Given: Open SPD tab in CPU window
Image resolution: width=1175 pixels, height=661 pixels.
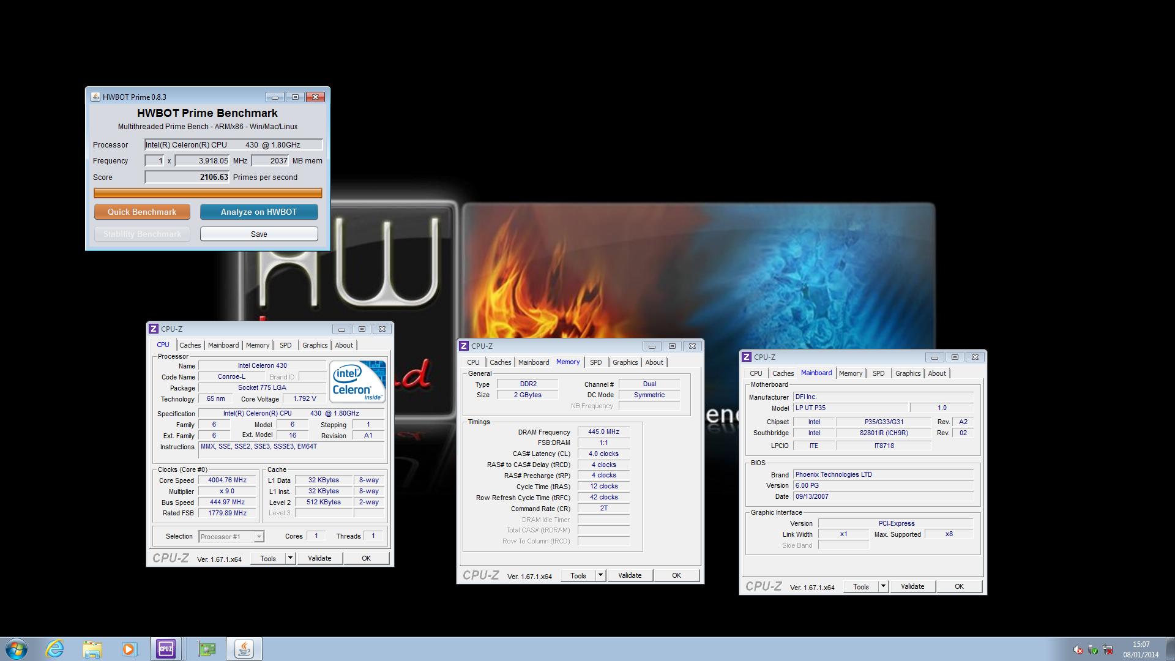Looking at the screenshot, I should point(286,345).
